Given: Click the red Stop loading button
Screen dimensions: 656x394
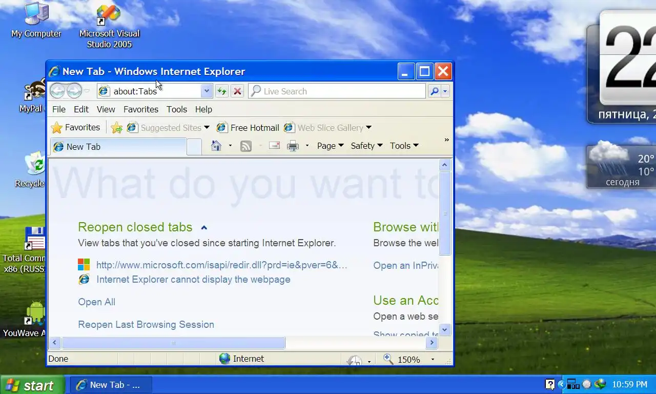Looking at the screenshot, I should (237, 91).
